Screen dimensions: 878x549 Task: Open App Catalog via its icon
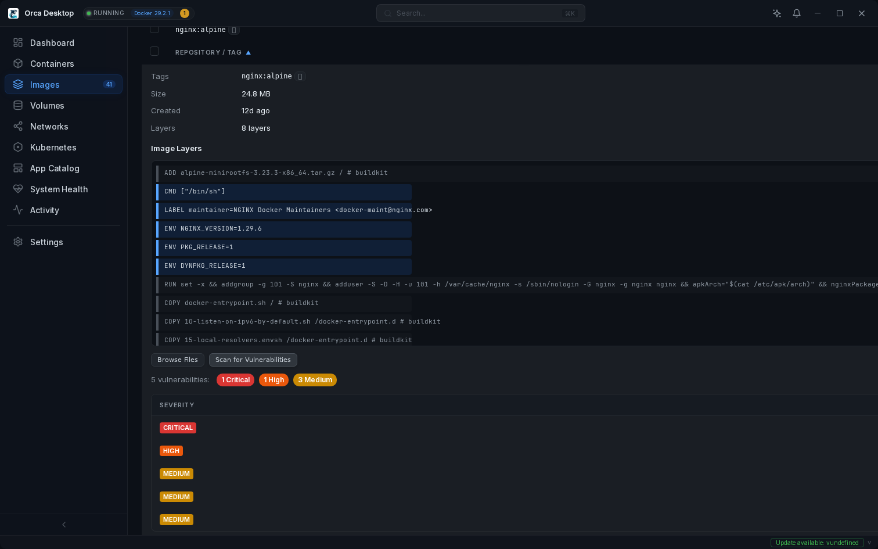(x=18, y=168)
